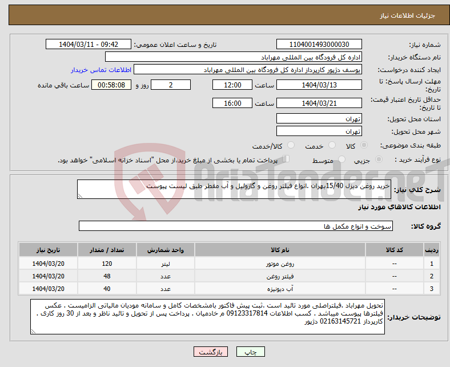Screen dimensions: 450x367
Task: Click the گروه کالا label
Action: (426, 226)
